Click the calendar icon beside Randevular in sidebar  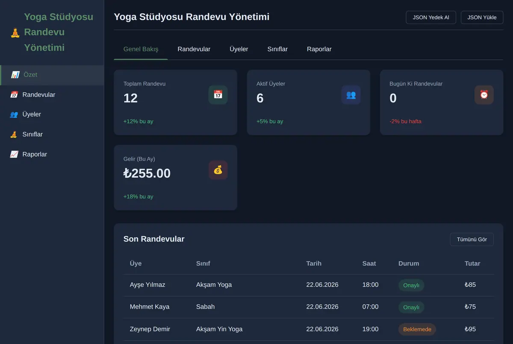[x=14, y=95]
